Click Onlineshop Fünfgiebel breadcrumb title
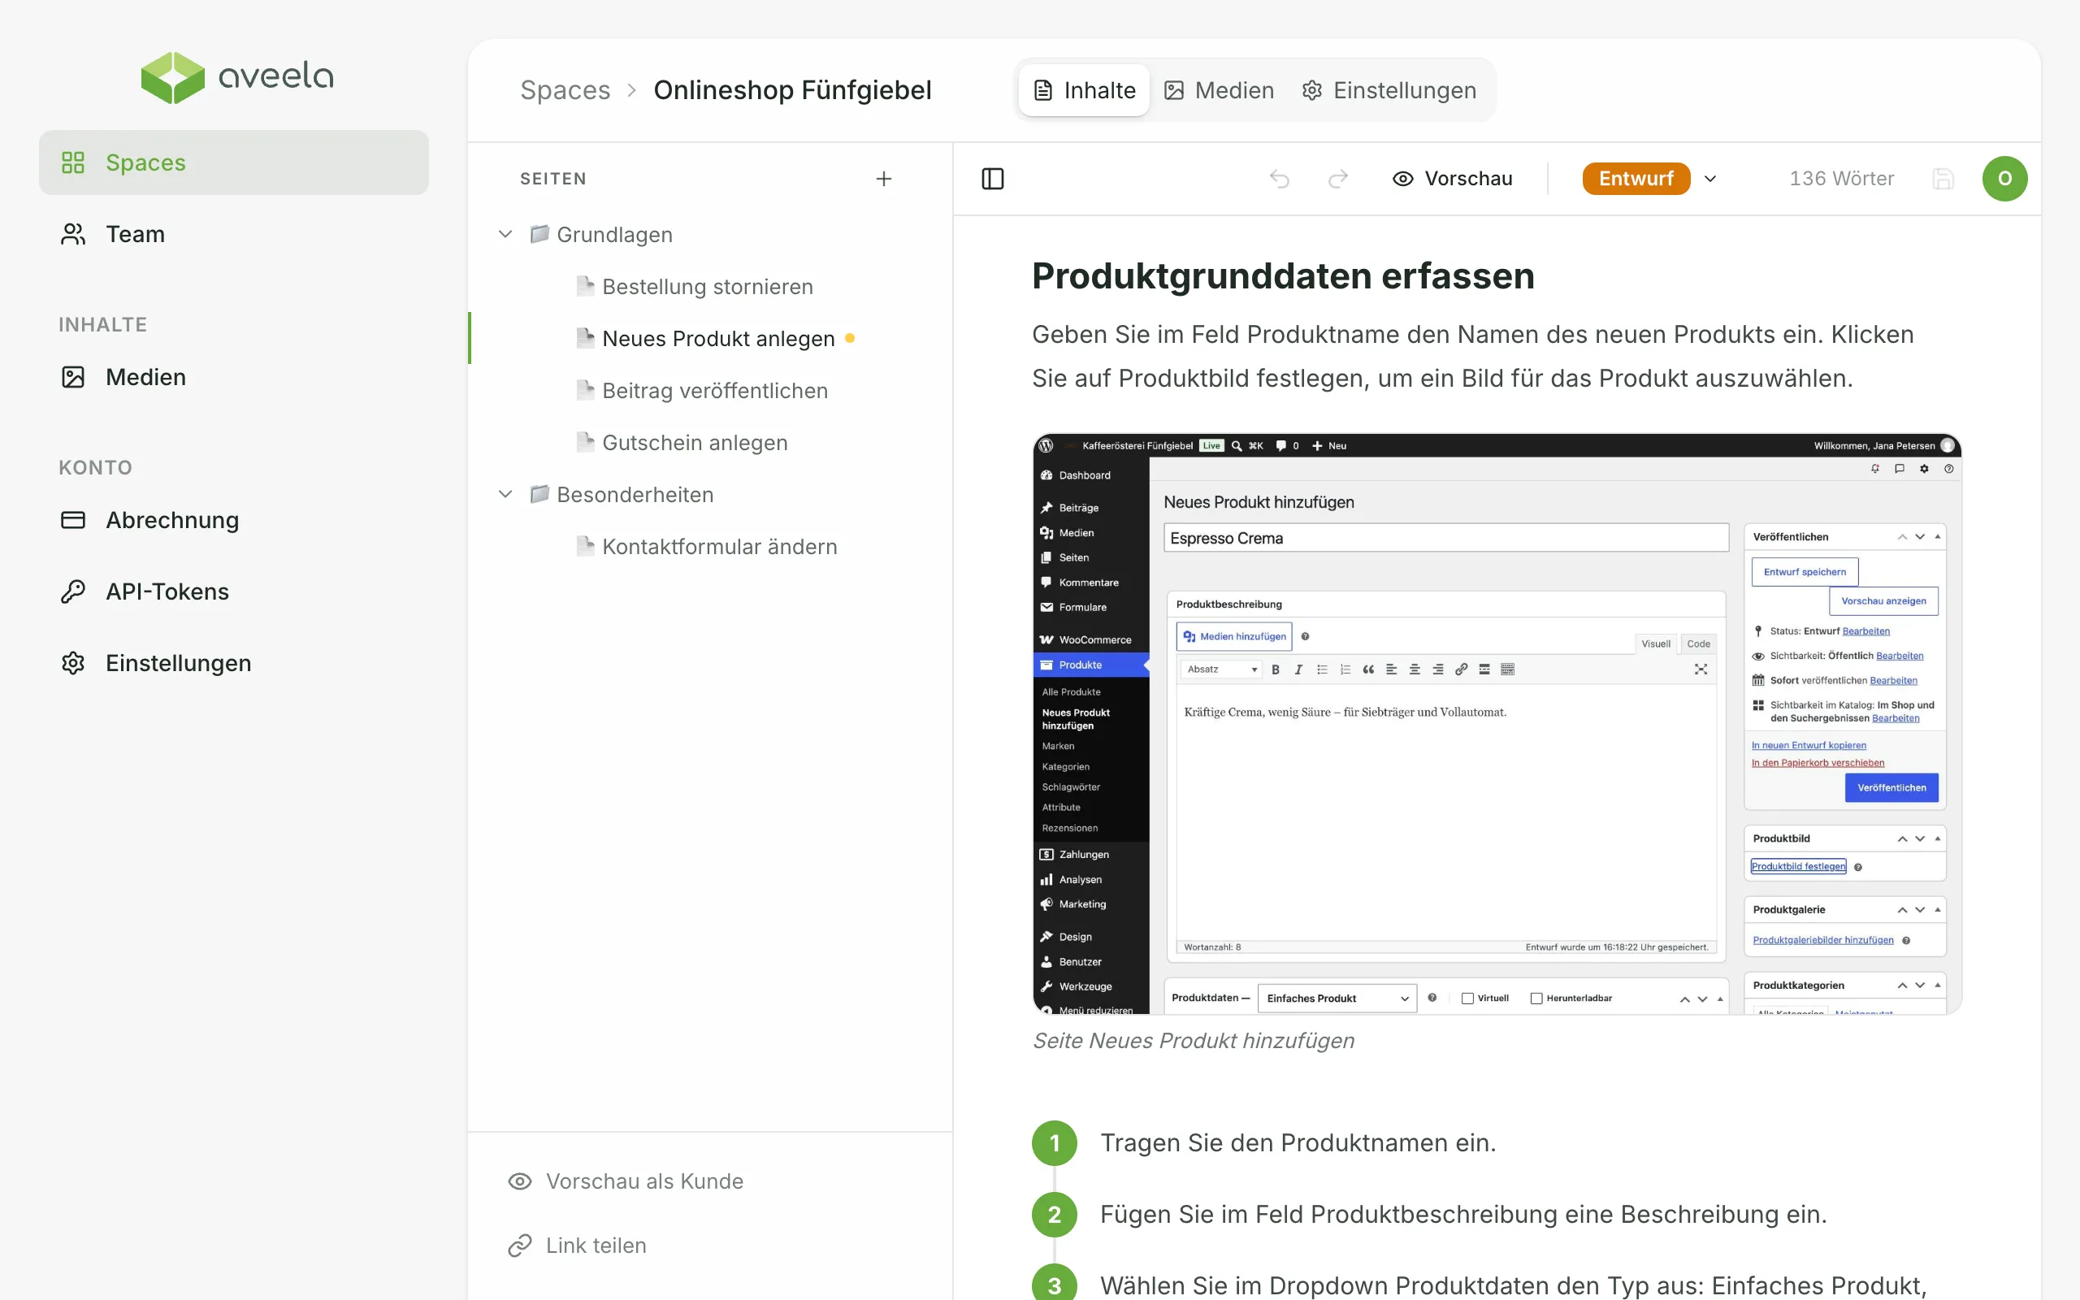The width and height of the screenshot is (2080, 1300). tap(792, 90)
